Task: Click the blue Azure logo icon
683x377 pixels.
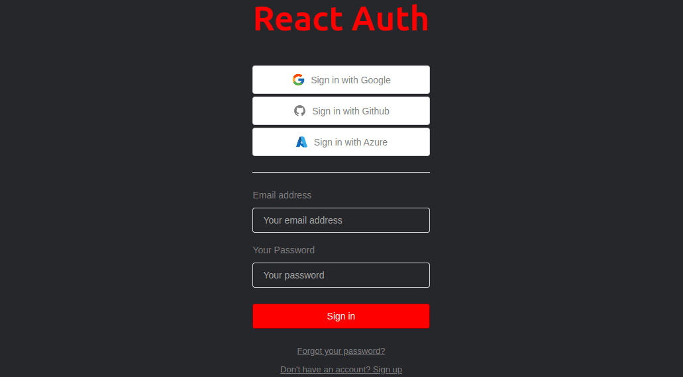Action: [301, 142]
